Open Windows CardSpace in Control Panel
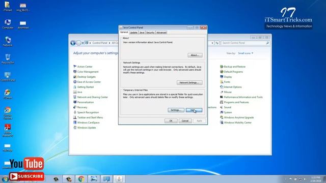 [x=86, y=123]
